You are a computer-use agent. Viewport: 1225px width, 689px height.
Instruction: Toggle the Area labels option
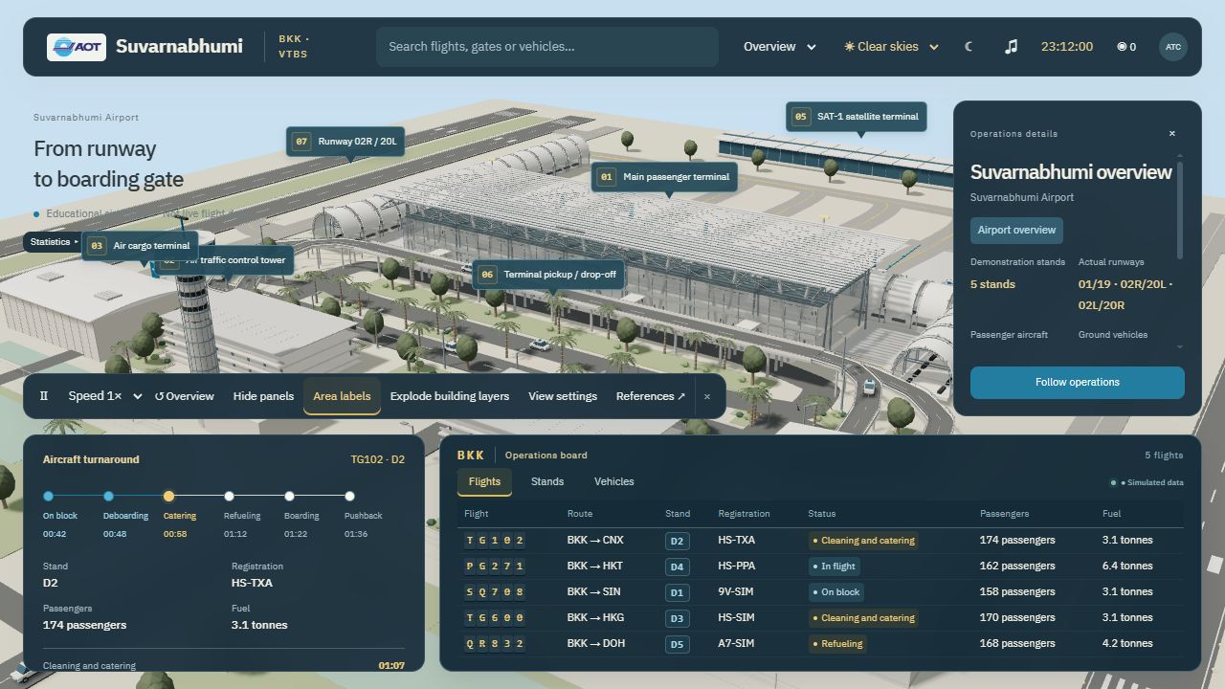(342, 396)
